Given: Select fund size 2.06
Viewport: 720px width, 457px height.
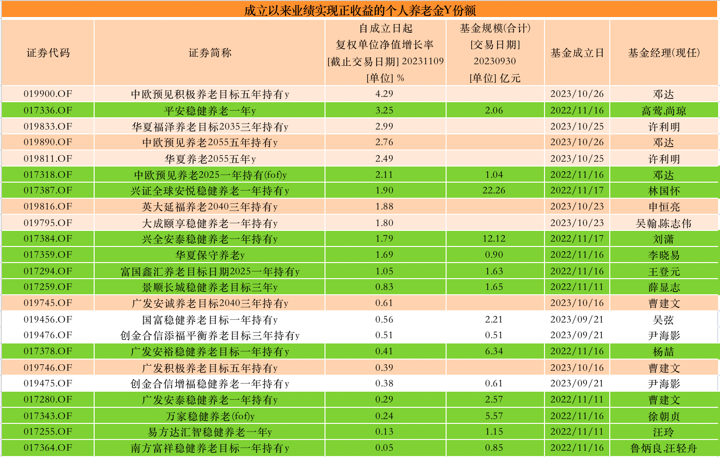Looking at the screenshot, I should point(494,110).
